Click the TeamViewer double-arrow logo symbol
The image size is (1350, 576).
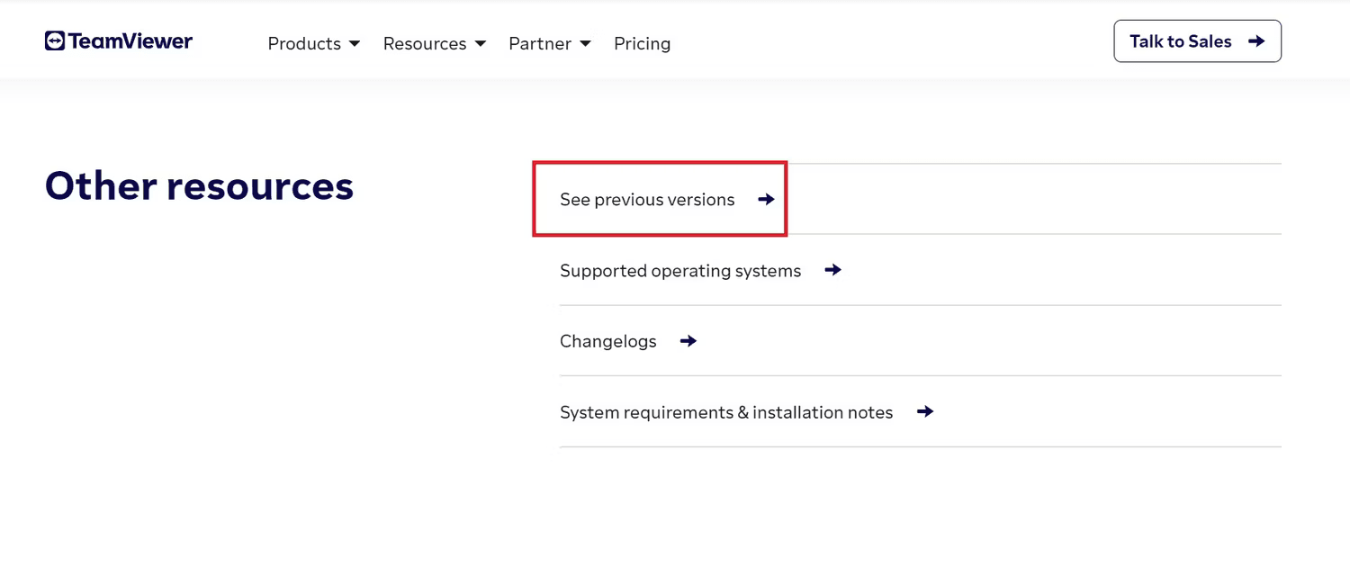coord(54,40)
